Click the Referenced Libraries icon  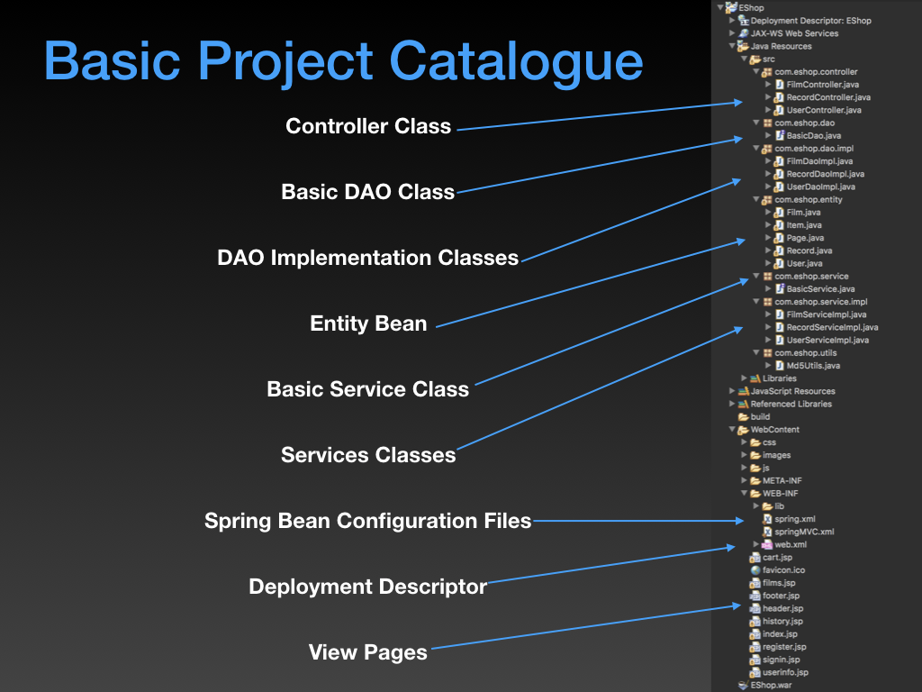pyautogui.click(x=743, y=404)
